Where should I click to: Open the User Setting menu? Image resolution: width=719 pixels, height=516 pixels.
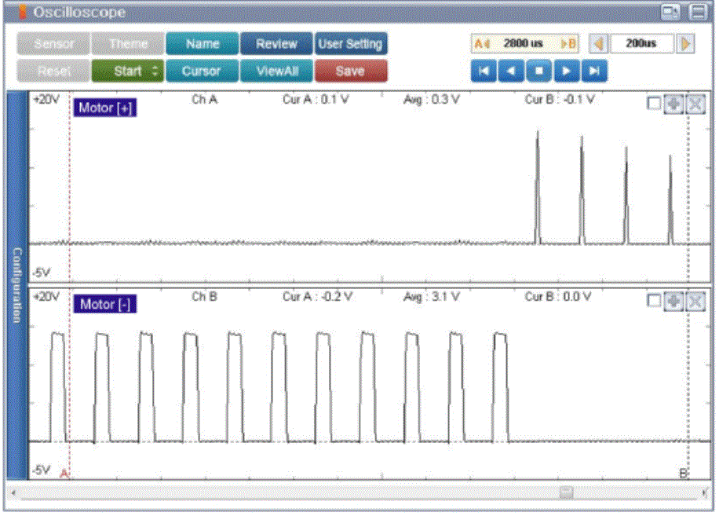coord(351,44)
